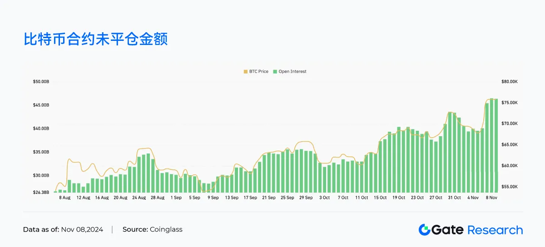The height and width of the screenshot is (247, 545).
Task: Click the $65.00K right axis label
Action: pyautogui.click(x=510, y=145)
